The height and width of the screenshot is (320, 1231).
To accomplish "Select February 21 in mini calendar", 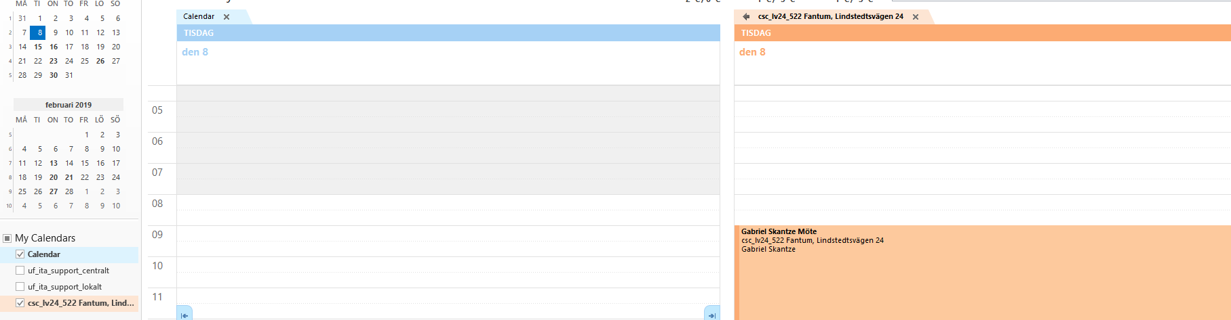I will pyautogui.click(x=69, y=177).
